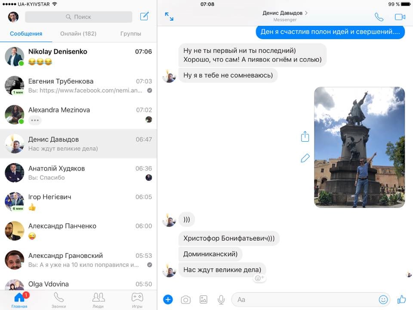
Task: Switch to the Группы tab
Action: [x=131, y=34]
